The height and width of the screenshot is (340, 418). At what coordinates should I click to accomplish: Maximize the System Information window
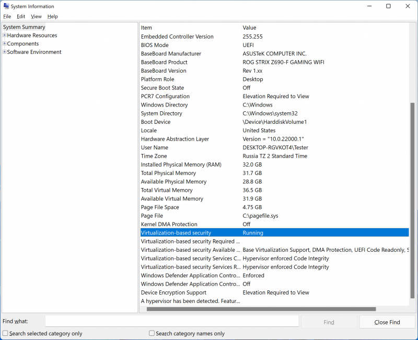click(388, 6)
